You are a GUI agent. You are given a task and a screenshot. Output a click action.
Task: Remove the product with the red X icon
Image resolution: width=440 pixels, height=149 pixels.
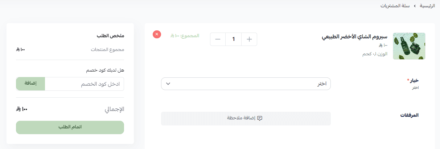(157, 34)
